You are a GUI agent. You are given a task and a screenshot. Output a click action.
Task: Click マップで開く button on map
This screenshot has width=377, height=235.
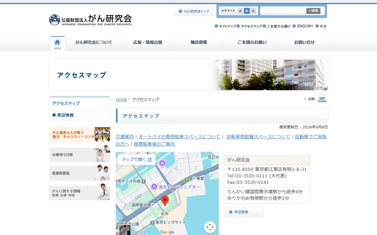(x=136, y=159)
